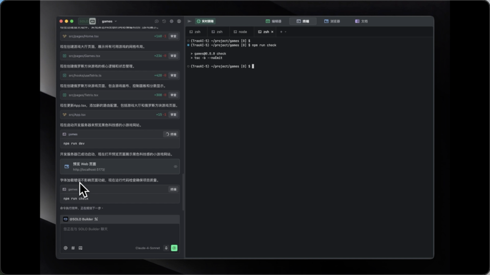
Task: Toggle the SOLO mode switch
Action: click(87, 21)
